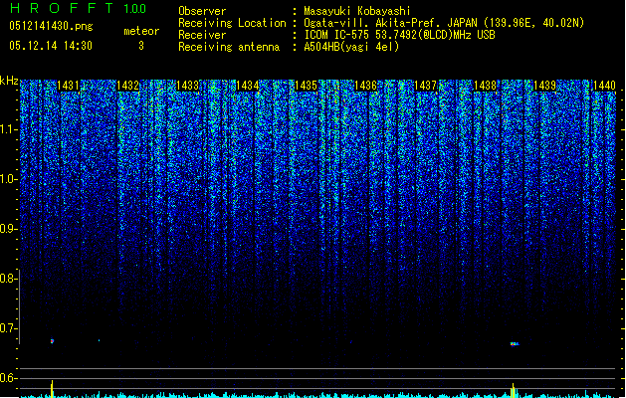
Task: Click the Receiver field label
Action: pos(202,35)
